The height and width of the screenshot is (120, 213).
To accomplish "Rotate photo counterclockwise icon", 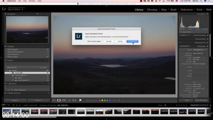I will 114,100.
